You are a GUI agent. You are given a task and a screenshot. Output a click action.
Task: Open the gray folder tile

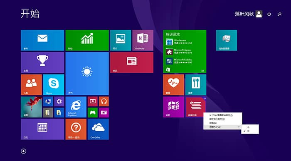[48, 113]
